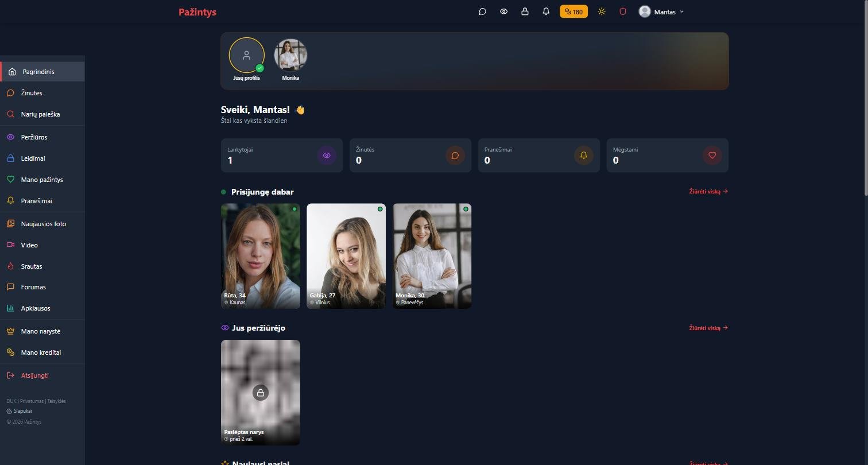Click the Pranešimai bell icon in sidebar

pos(10,201)
